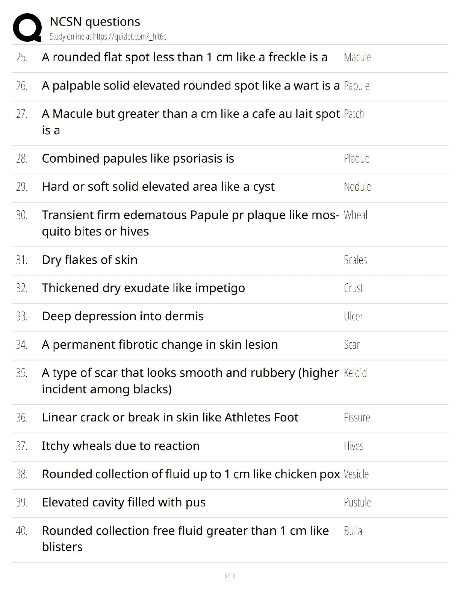Select 'Deep depression into dermis' question
The width and height of the screenshot is (460, 596).
123,316
